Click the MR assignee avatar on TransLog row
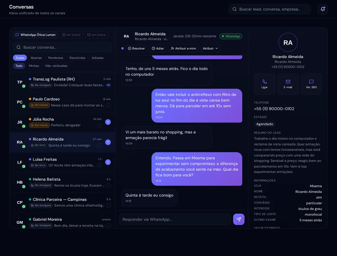Screen dimensions: 337x256 tap(109, 85)
